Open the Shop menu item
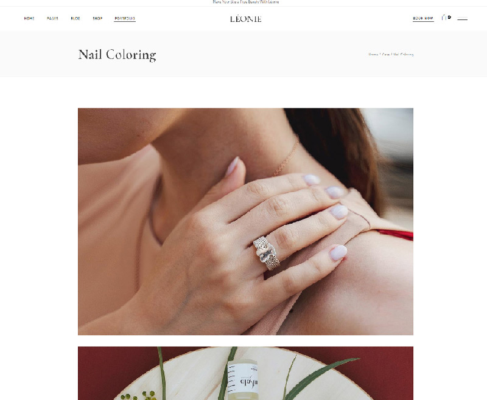This screenshot has width=487, height=400. pos(97,19)
